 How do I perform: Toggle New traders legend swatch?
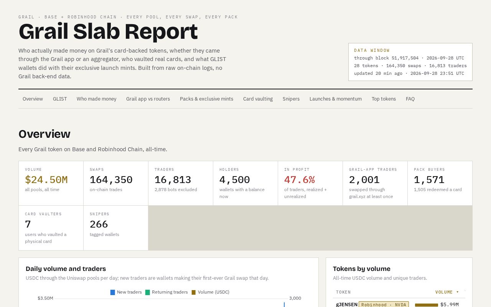tap(113, 292)
